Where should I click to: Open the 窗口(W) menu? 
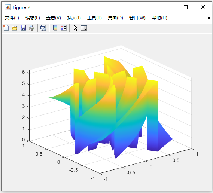click(137, 18)
